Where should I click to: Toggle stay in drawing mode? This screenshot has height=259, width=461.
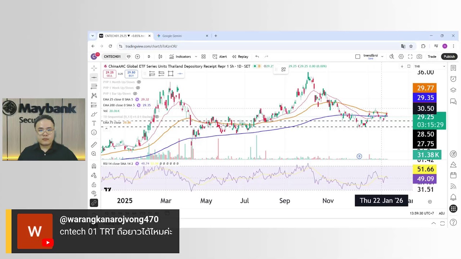94,175
